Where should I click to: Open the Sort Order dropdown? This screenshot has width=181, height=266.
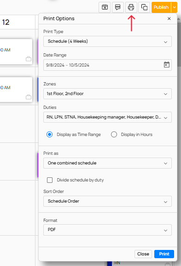coord(107,201)
